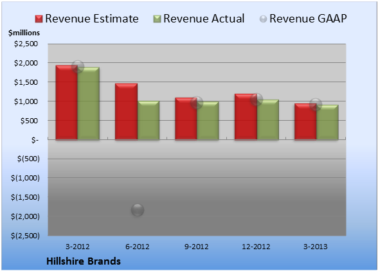Select the green actual bar for 3-2012
378x271 pixels.
89,103
